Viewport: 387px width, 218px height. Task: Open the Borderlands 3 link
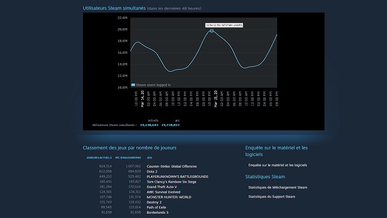(158, 212)
